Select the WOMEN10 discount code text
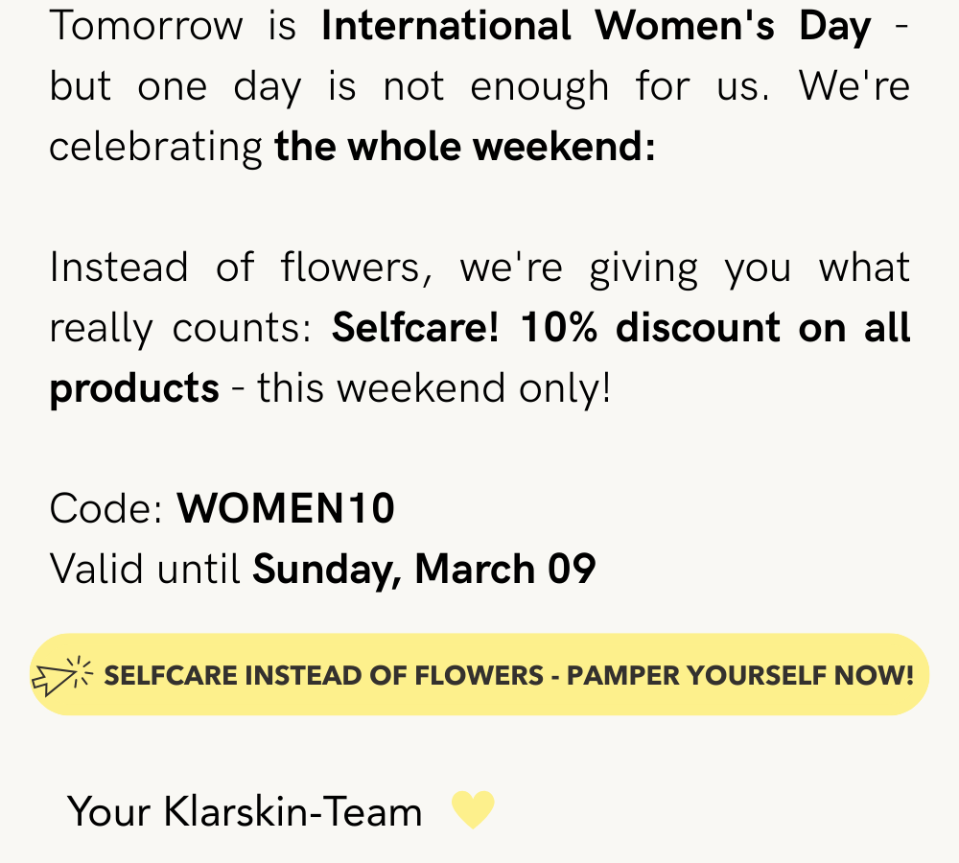Screen dimensions: 959x863 coord(286,508)
